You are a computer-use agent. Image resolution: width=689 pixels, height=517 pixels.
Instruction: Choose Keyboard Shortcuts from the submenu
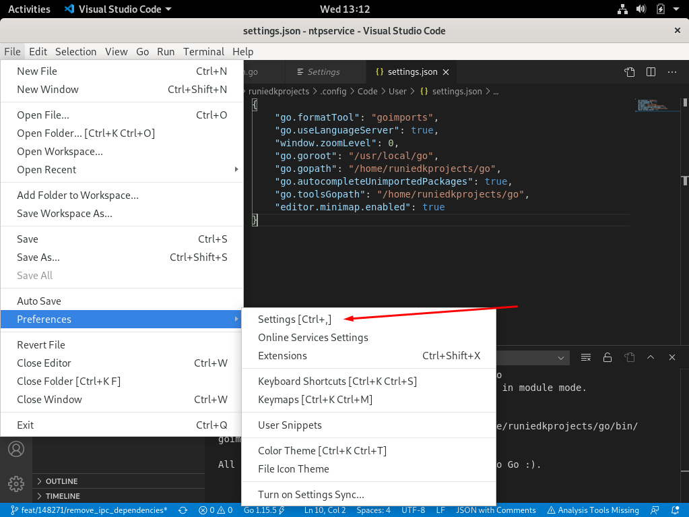[x=337, y=382]
